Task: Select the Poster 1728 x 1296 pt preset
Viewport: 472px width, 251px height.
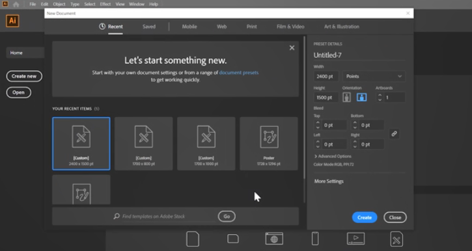Action: coord(269,144)
